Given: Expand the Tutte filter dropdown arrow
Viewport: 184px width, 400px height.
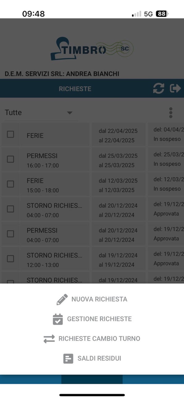Looking at the screenshot, I should point(70,113).
